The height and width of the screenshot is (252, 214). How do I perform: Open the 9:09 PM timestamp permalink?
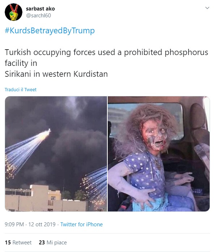tap(14, 224)
